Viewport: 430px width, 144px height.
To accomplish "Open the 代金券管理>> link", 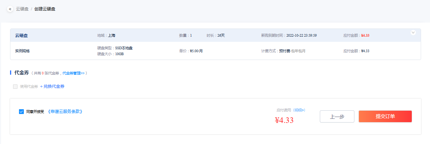I will [73, 73].
